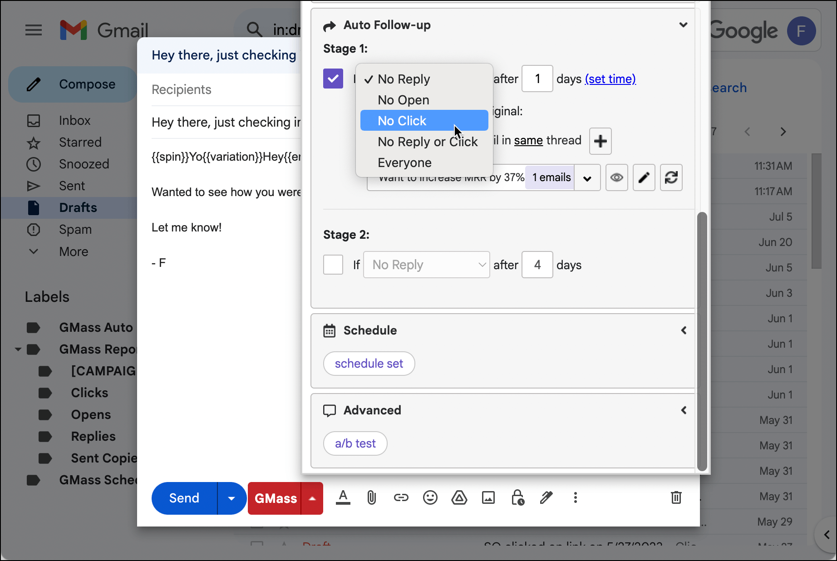This screenshot has height=561, width=837.
Task: Click the GMass settings panel scrollbar
Action: 702,341
